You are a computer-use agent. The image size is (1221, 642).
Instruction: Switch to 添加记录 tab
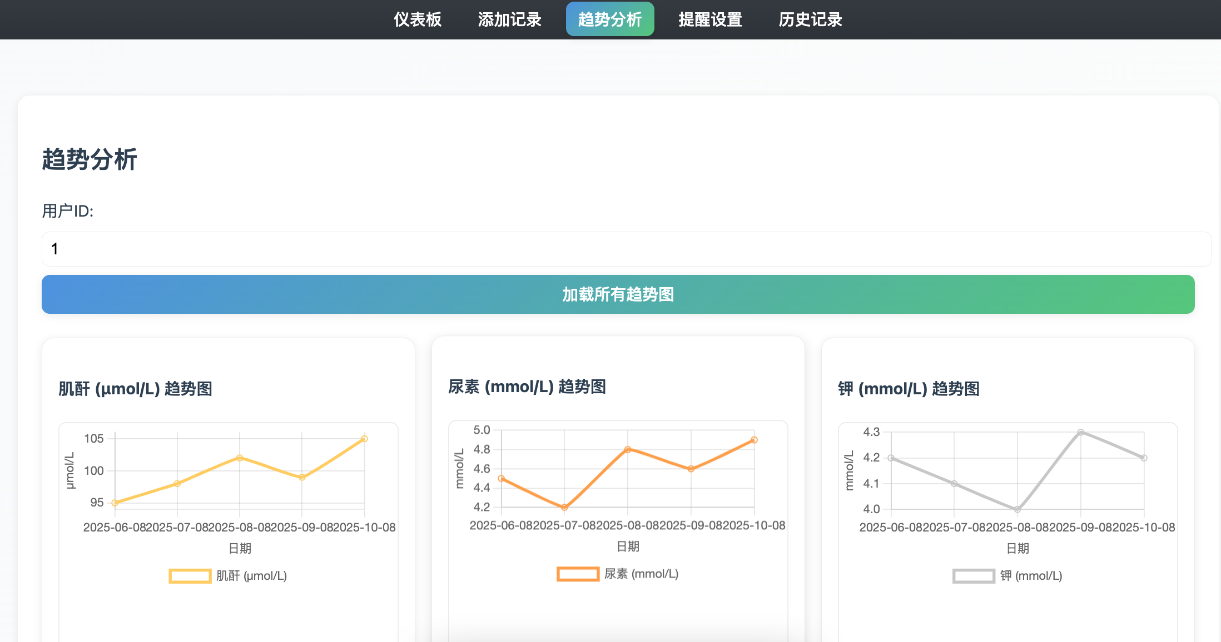click(509, 19)
